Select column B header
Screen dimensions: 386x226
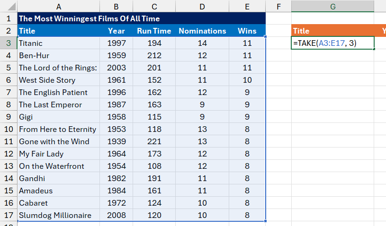[116, 6]
